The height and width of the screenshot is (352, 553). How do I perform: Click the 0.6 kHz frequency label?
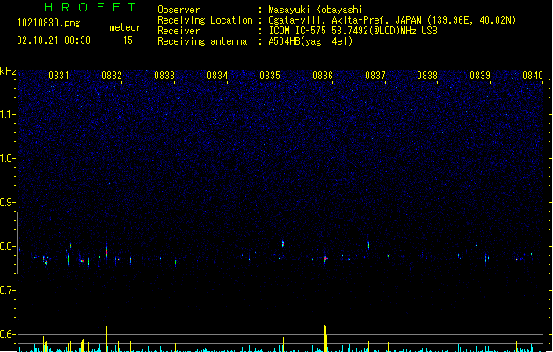tap(7, 334)
